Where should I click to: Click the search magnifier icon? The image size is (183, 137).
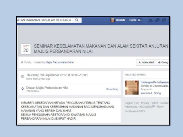tap(77, 20)
